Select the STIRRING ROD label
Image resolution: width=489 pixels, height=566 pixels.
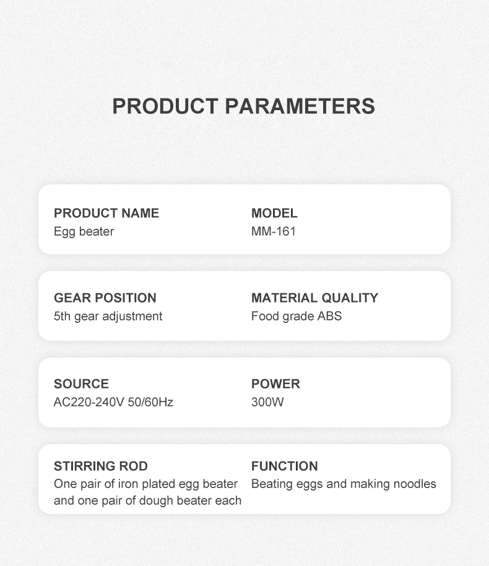[101, 466]
